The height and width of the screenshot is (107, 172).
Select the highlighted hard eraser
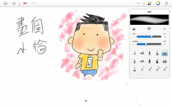165,53
